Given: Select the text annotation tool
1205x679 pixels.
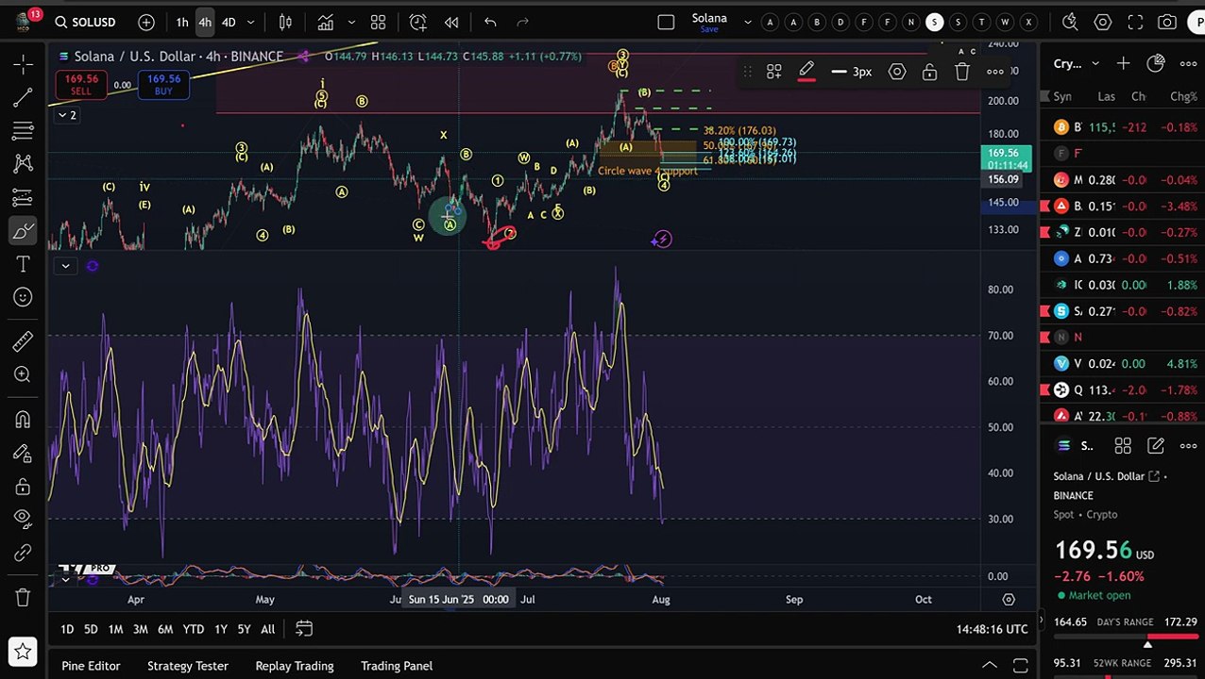Looking at the screenshot, I should [24, 264].
